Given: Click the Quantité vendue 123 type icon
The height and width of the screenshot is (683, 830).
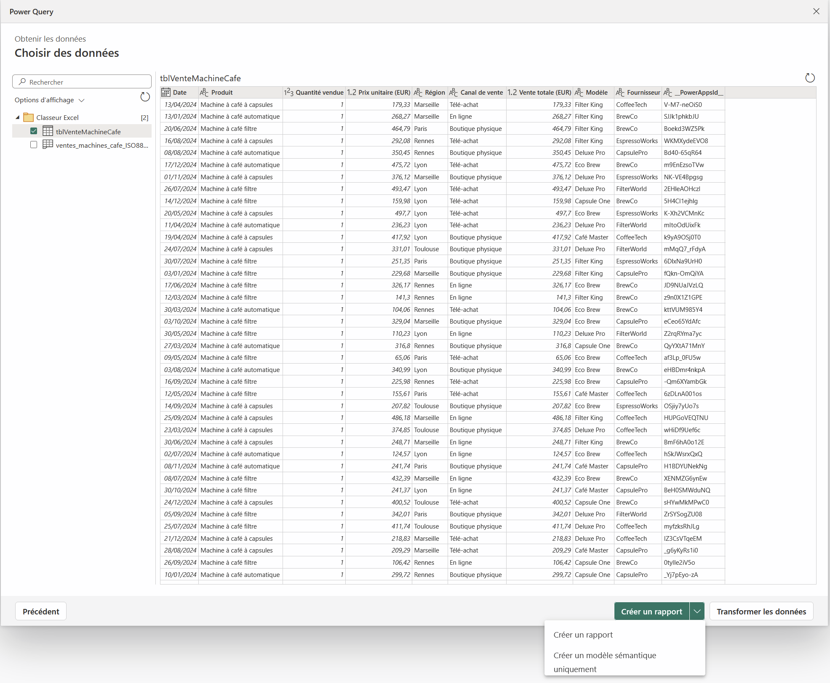Looking at the screenshot, I should pyautogui.click(x=288, y=93).
